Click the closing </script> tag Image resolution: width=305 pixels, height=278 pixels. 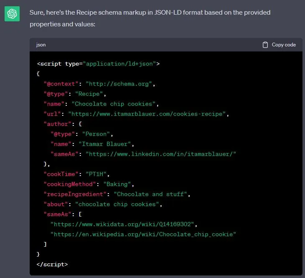[x=52, y=264]
